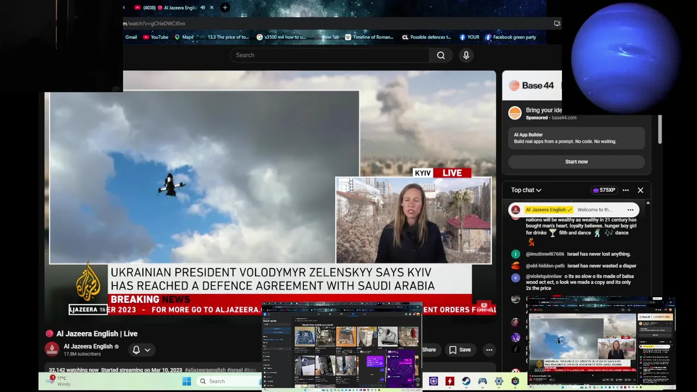Open the '13.3 The price of to...' bookmark

tap(228, 37)
